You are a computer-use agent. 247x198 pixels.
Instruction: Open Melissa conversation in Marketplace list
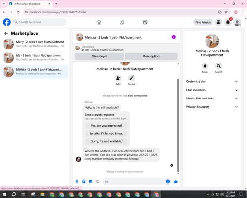(35, 72)
